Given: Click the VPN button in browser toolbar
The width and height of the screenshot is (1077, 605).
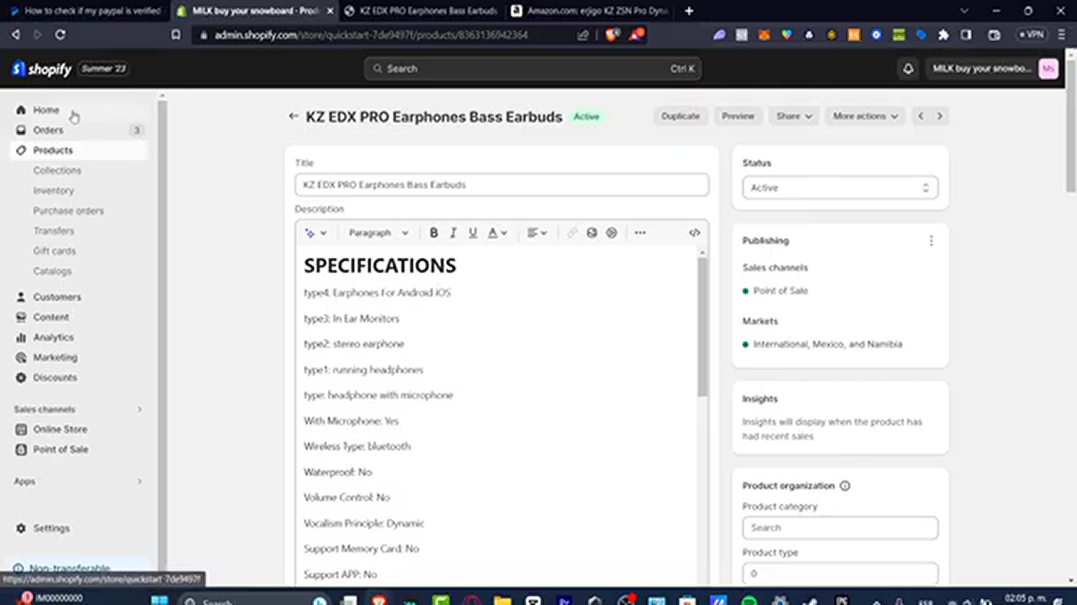Looking at the screenshot, I should point(1032,35).
